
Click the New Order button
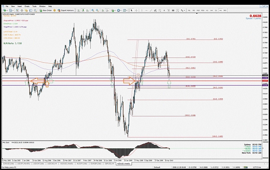46,10
